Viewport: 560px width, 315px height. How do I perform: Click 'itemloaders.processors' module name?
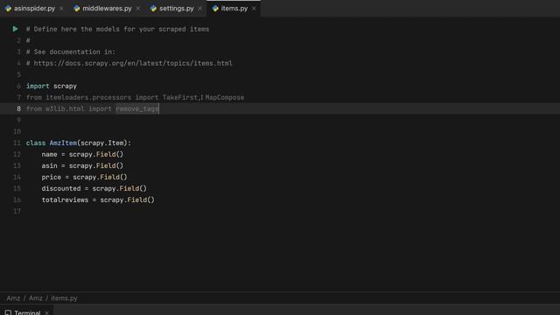[88, 97]
